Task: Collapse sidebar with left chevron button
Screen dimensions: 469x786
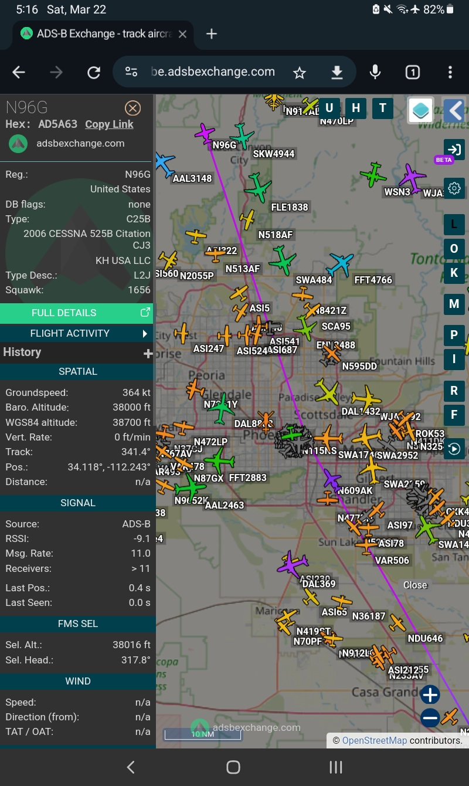Action: [x=454, y=110]
